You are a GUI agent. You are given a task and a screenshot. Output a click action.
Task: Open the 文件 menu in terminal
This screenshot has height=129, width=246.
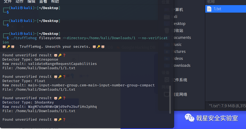tap(8, 2)
